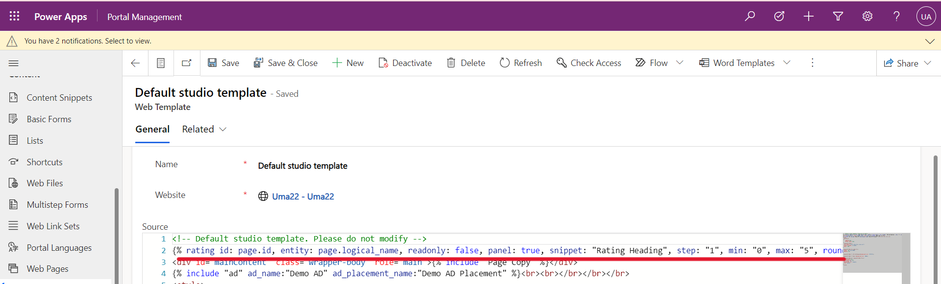Viewport: 941px width, 284px height.
Task: Click the Portal Languages sidebar icon
Action: pyautogui.click(x=13, y=247)
